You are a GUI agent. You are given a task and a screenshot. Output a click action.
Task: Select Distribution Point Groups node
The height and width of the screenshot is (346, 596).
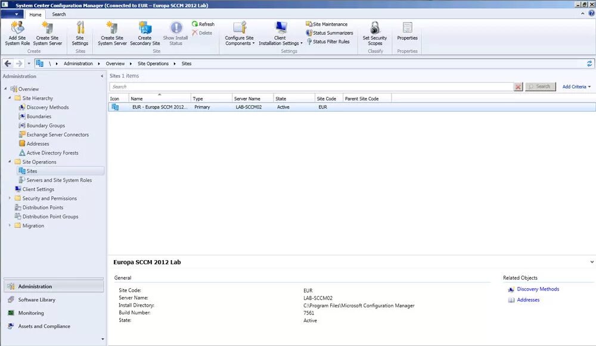[x=50, y=217]
